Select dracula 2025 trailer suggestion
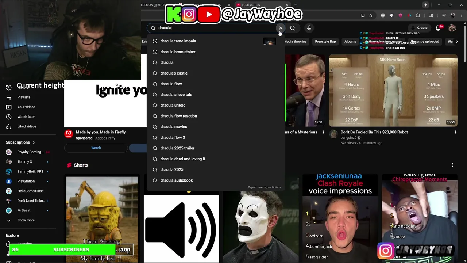 tap(215, 148)
